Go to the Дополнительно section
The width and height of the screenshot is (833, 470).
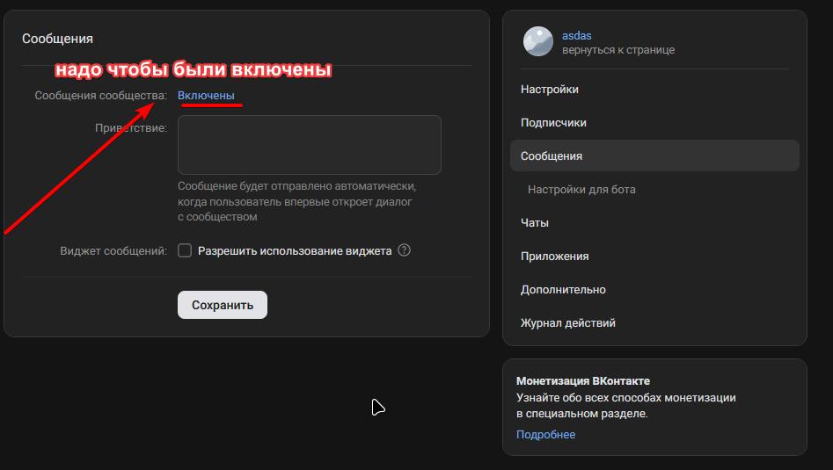[563, 290]
